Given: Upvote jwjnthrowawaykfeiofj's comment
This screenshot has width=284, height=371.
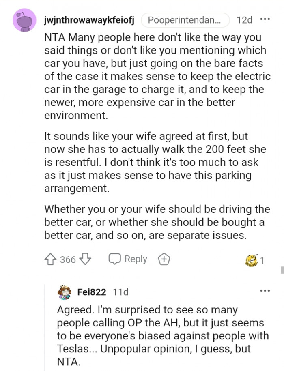Looking at the screenshot, I should [x=51, y=259].
